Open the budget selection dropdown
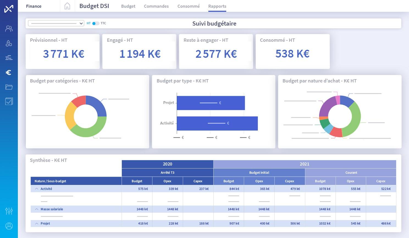Screen dimensions: 409x238 (x=56, y=23)
